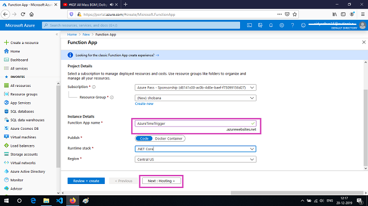The width and height of the screenshot is (368, 206).
Task: Open Monitor in the sidebar
Action: (16, 180)
